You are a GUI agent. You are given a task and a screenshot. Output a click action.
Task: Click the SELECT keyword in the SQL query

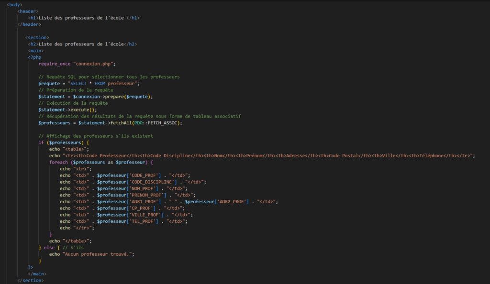[x=78, y=83]
